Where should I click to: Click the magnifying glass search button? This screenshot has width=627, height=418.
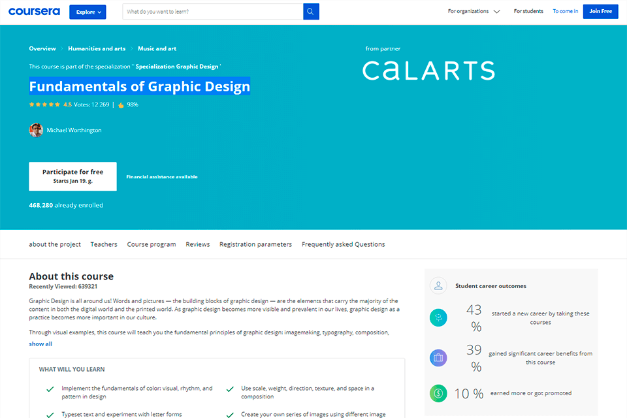pyautogui.click(x=311, y=12)
